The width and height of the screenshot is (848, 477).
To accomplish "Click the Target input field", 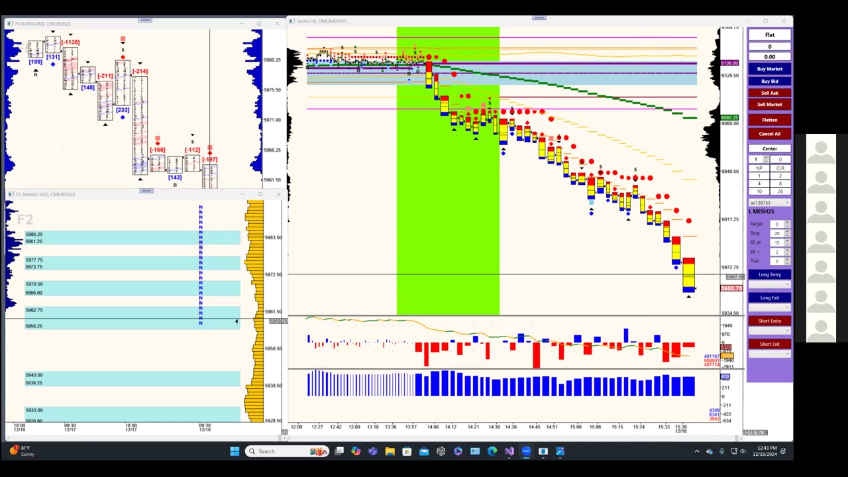I will (x=777, y=224).
